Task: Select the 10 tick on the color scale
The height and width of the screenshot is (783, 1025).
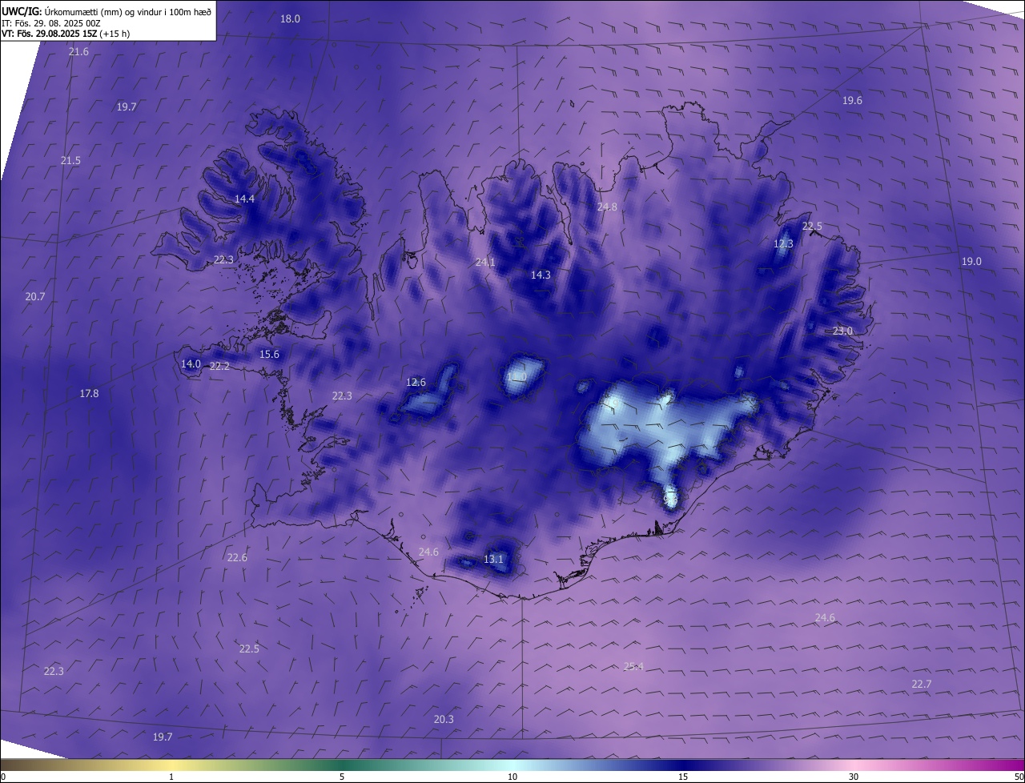Action: pos(512,777)
